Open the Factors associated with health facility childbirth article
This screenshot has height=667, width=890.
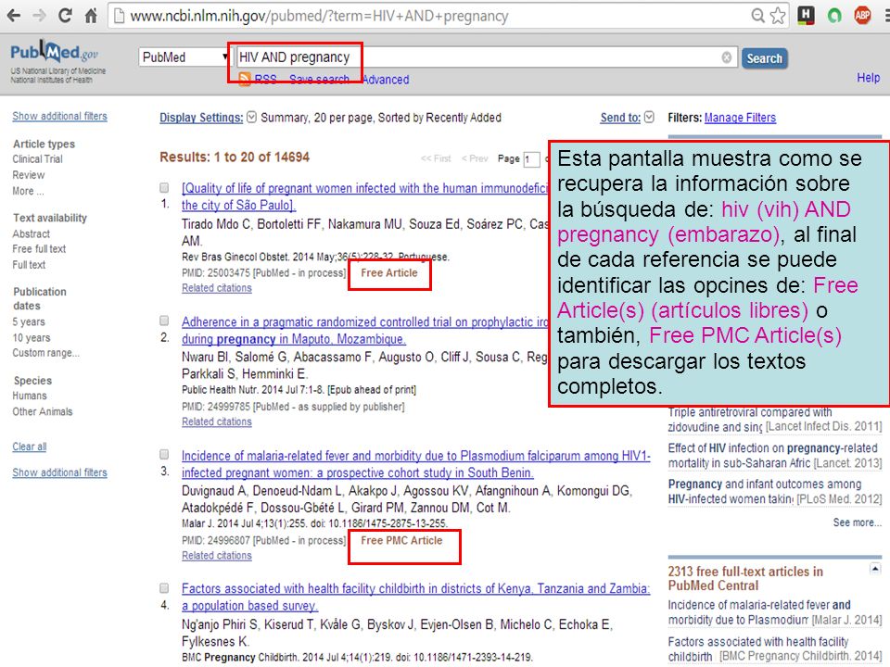coord(415,597)
